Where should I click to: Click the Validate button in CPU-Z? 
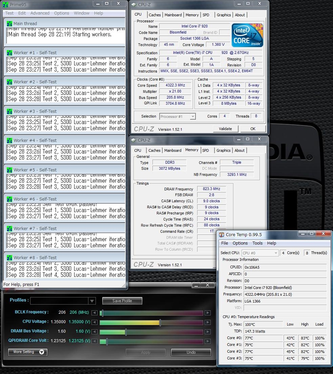pyautogui.click(x=225, y=129)
